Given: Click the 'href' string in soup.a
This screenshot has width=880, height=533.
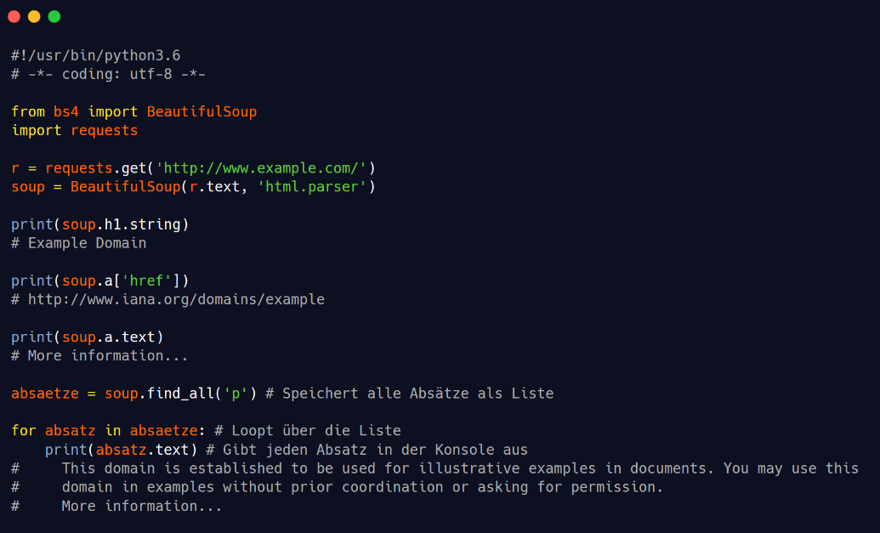Looking at the screenshot, I should [x=146, y=281].
